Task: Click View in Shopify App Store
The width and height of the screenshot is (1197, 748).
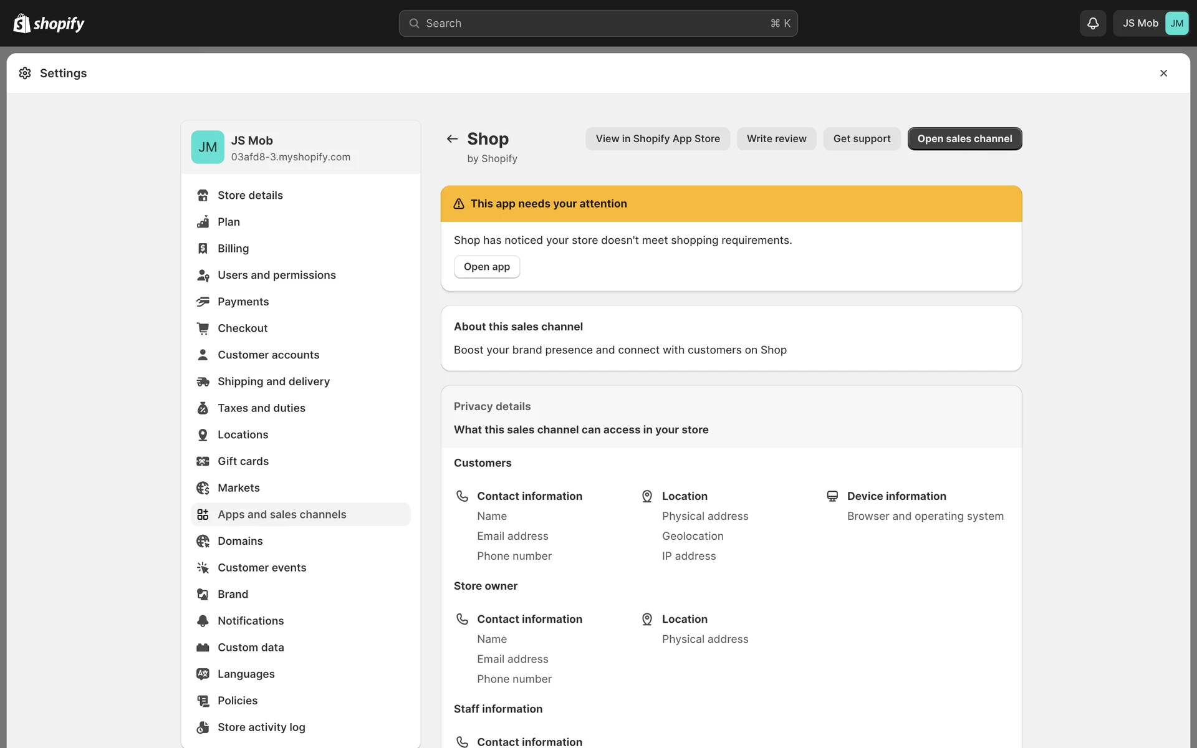Action: (657, 139)
